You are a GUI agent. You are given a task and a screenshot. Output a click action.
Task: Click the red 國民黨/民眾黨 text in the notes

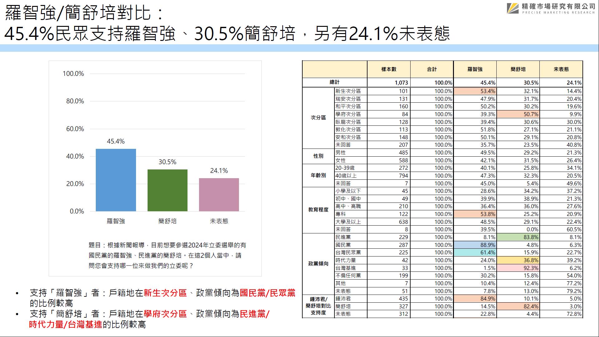[x=267, y=293]
